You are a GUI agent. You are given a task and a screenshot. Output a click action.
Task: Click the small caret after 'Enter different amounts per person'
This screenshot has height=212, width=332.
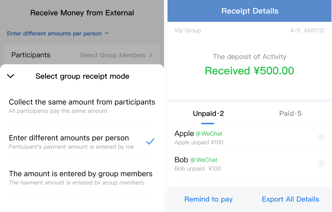[107, 33]
